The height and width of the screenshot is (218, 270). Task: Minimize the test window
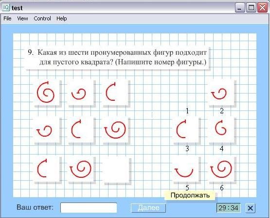240,8
